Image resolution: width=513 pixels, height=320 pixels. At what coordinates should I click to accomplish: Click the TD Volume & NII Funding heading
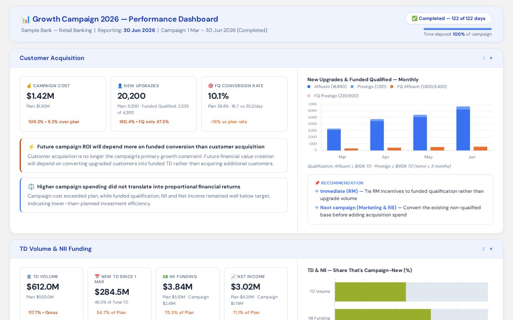click(56, 249)
